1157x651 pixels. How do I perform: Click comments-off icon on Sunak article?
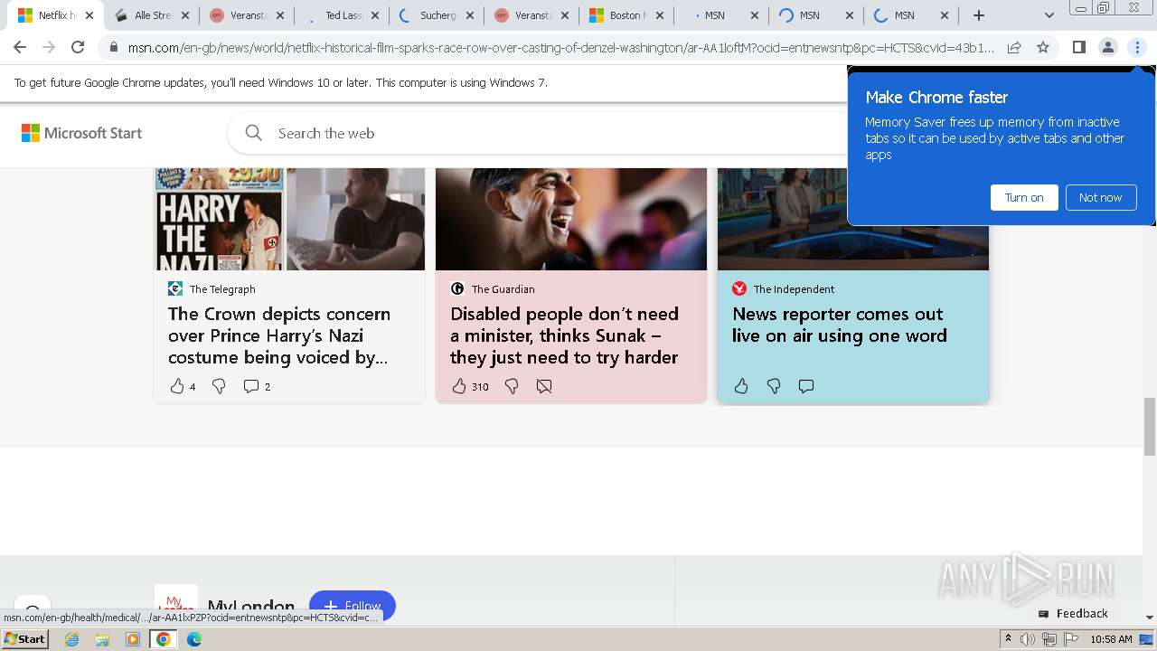click(x=544, y=386)
